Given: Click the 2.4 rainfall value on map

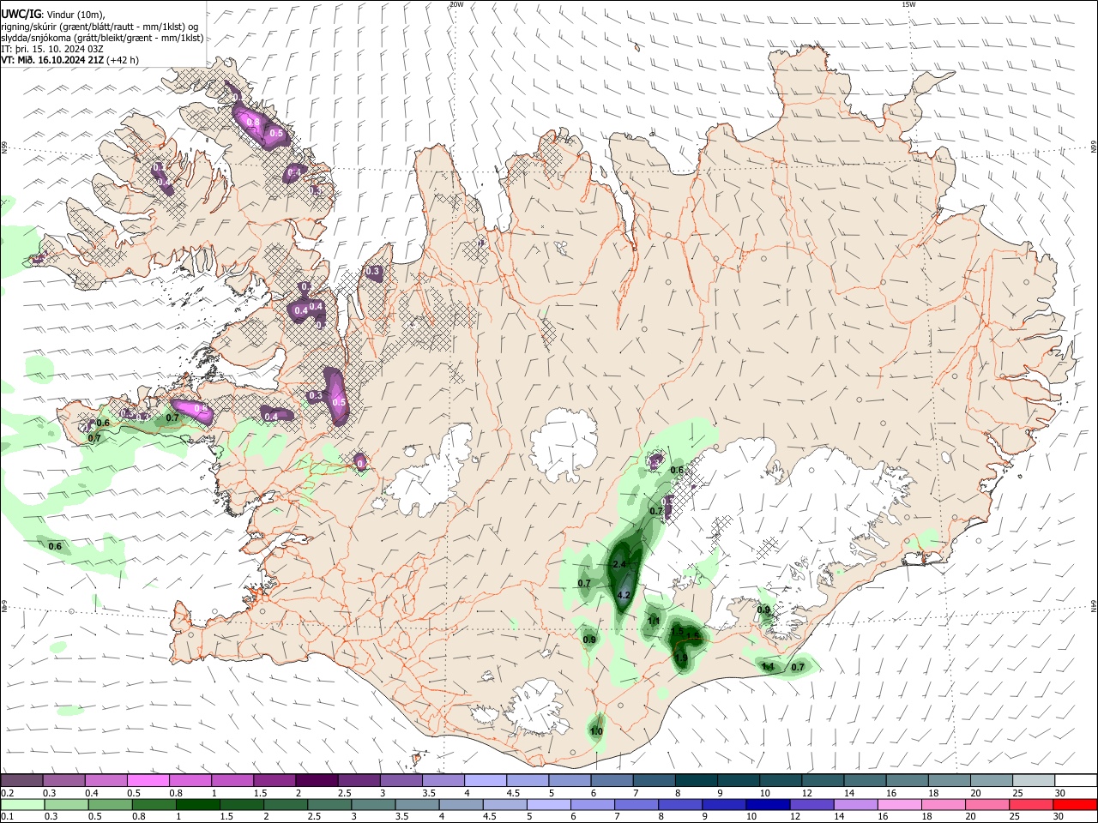Looking at the screenshot, I should coord(618,564).
